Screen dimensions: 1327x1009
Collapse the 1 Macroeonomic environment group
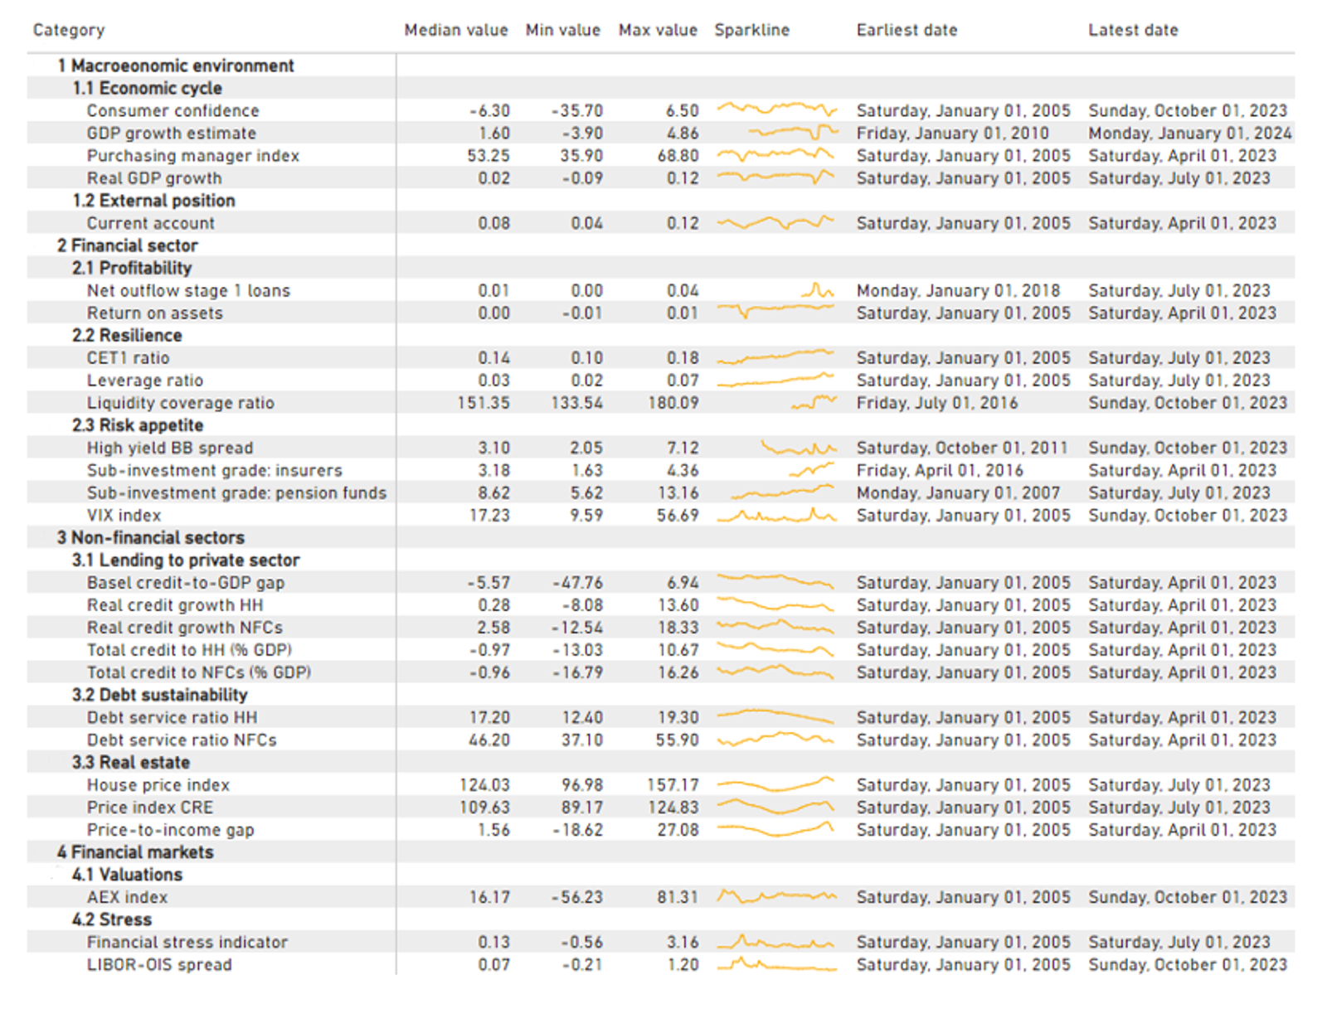175,65
